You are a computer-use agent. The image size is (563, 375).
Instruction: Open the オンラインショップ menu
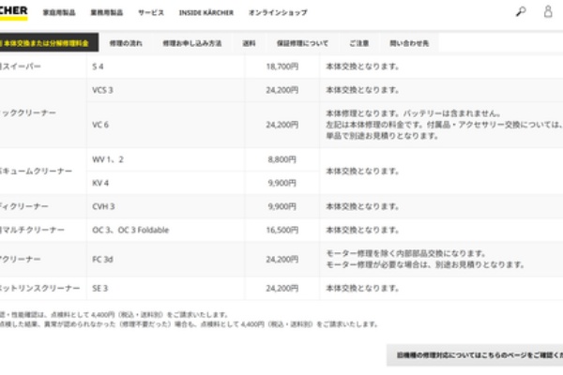278,12
